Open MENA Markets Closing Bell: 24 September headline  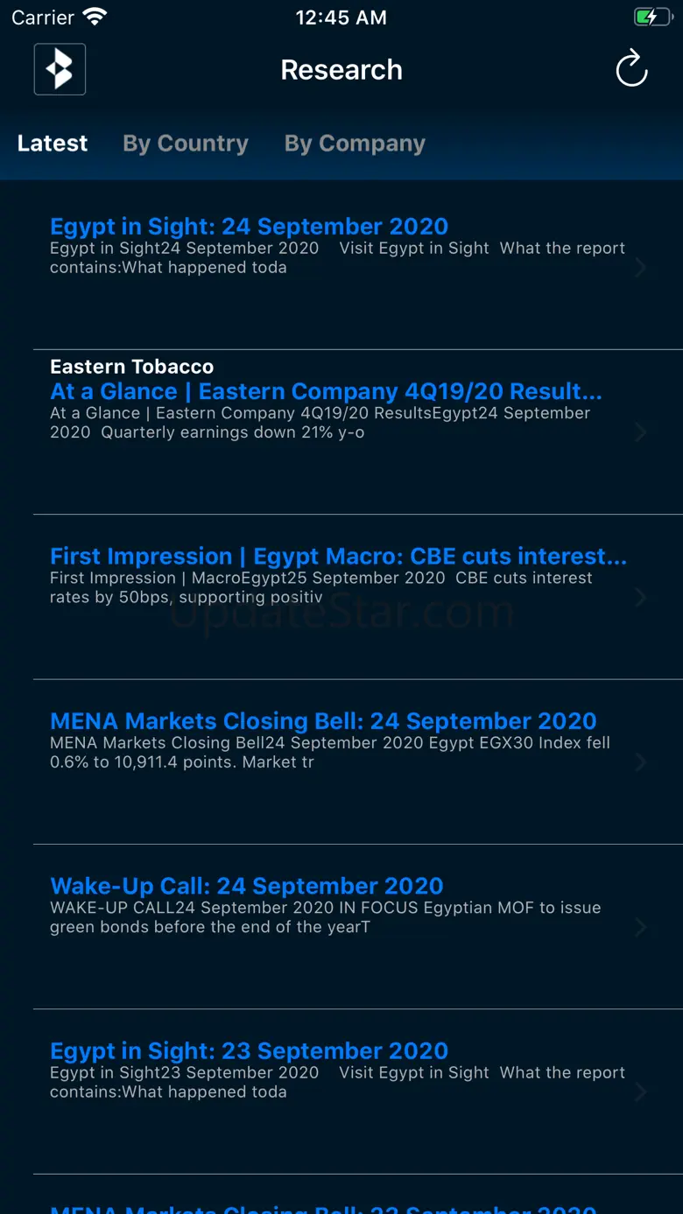point(323,721)
